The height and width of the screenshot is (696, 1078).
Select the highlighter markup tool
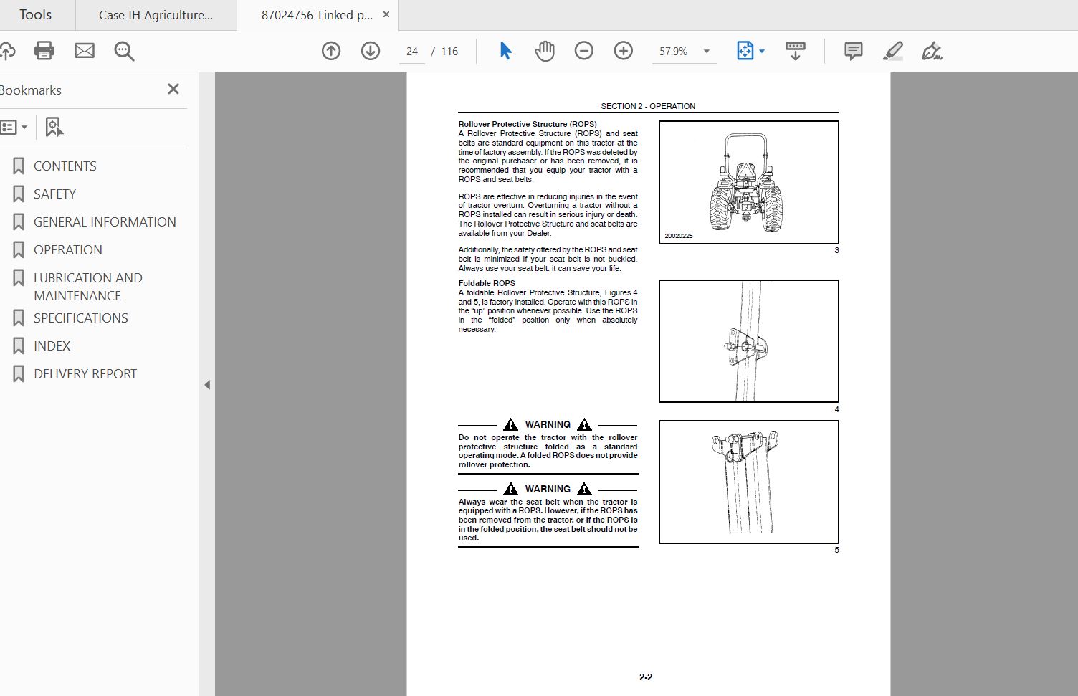(x=892, y=51)
